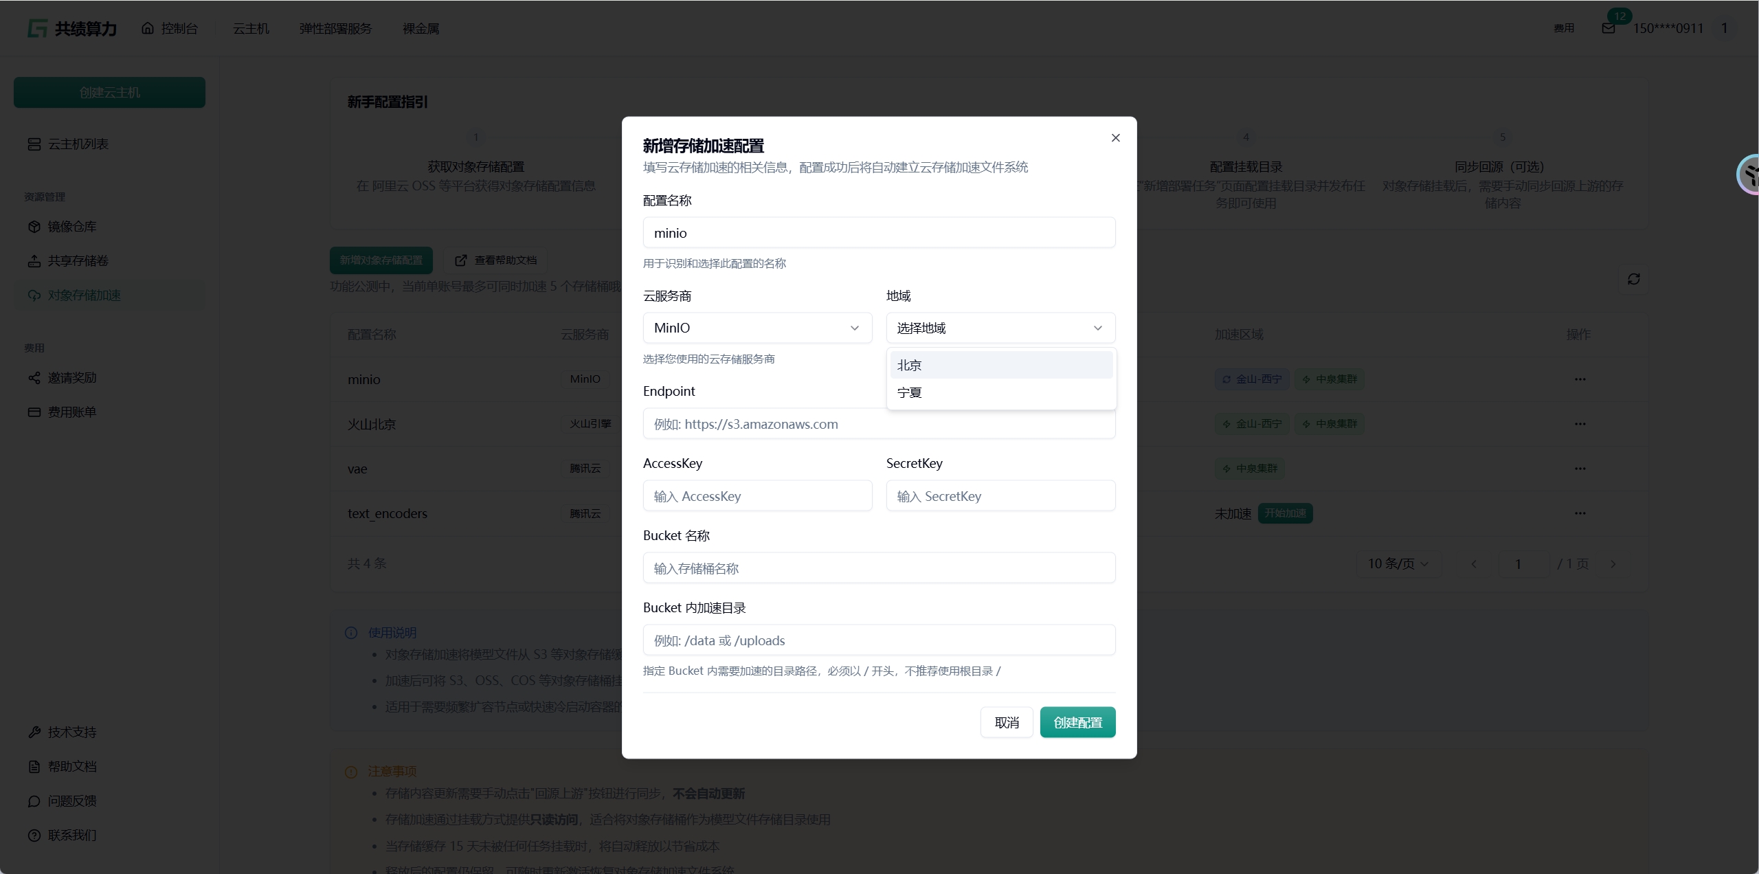Open the 镜像仓库 sidebar item
This screenshot has width=1759, height=874.
(x=71, y=227)
